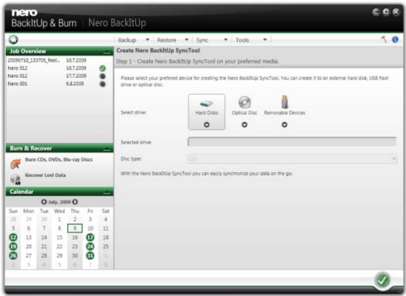Image resolution: width=406 pixels, height=296 pixels.
Task: Select July 13 in the calendar
Action: (x=29, y=237)
